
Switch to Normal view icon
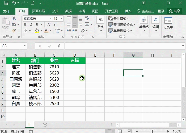[109, 131]
